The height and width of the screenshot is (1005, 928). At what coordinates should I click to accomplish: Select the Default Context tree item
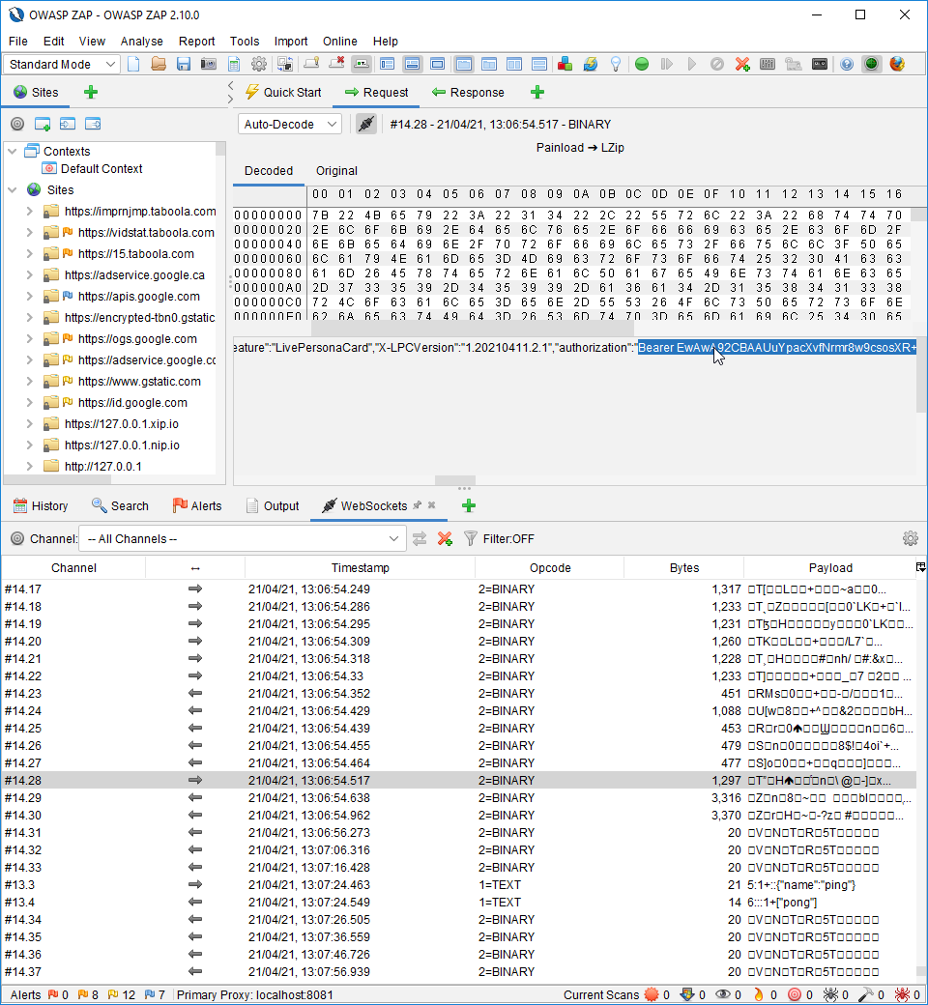(93, 168)
